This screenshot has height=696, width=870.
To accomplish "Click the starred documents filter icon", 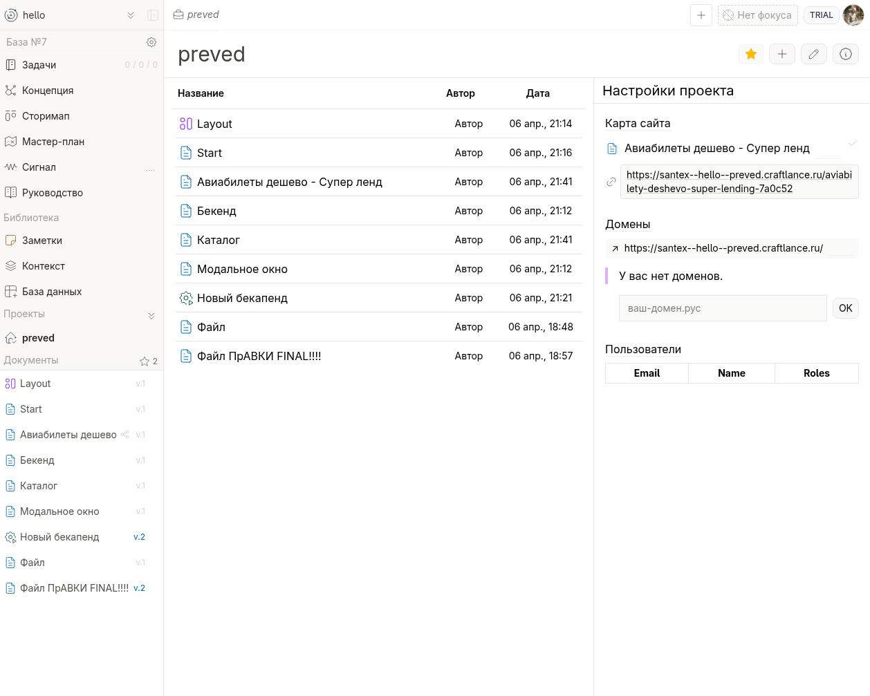I will (145, 361).
